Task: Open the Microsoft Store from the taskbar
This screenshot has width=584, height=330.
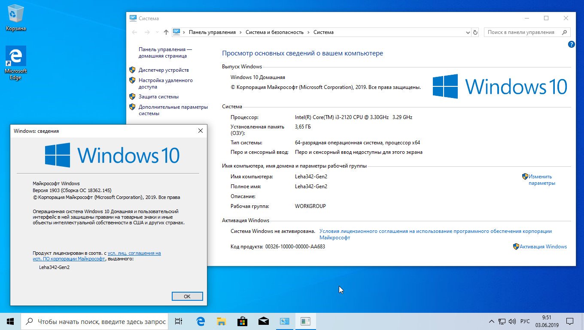Action: (242, 321)
